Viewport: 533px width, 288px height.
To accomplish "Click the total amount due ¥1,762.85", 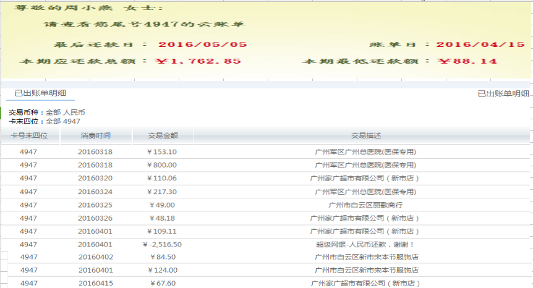I will pyautogui.click(x=198, y=62).
